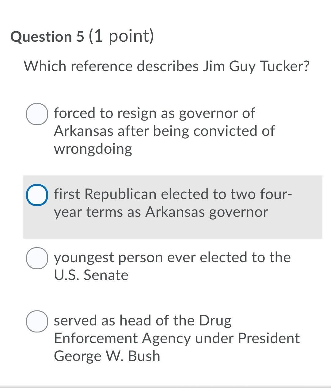This screenshot has height=388, width=331.
Task: Click 'served as head of the Drug' text line
Action: click(x=143, y=321)
